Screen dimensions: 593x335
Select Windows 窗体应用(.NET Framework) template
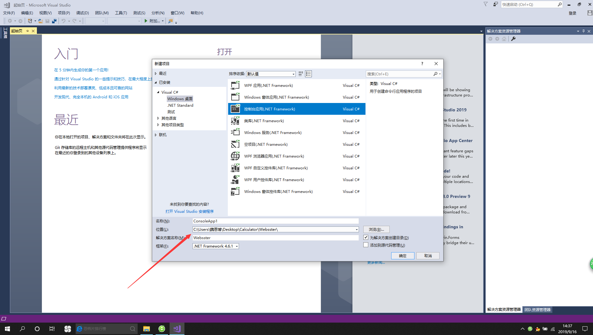point(297,97)
